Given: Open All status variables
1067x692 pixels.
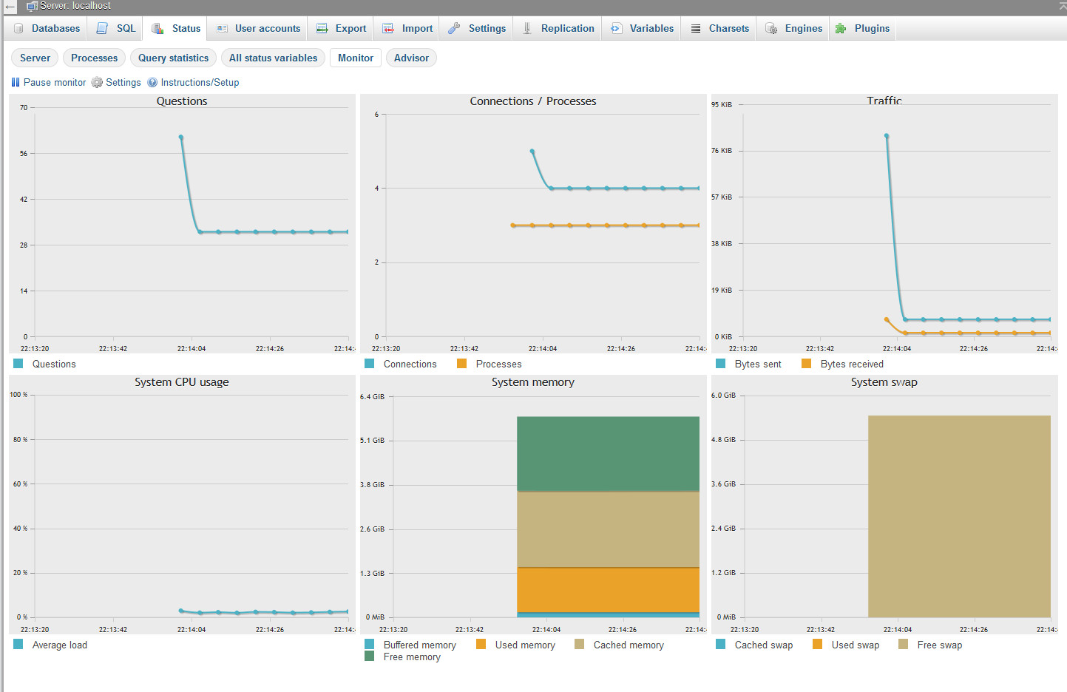Looking at the screenshot, I should (273, 58).
